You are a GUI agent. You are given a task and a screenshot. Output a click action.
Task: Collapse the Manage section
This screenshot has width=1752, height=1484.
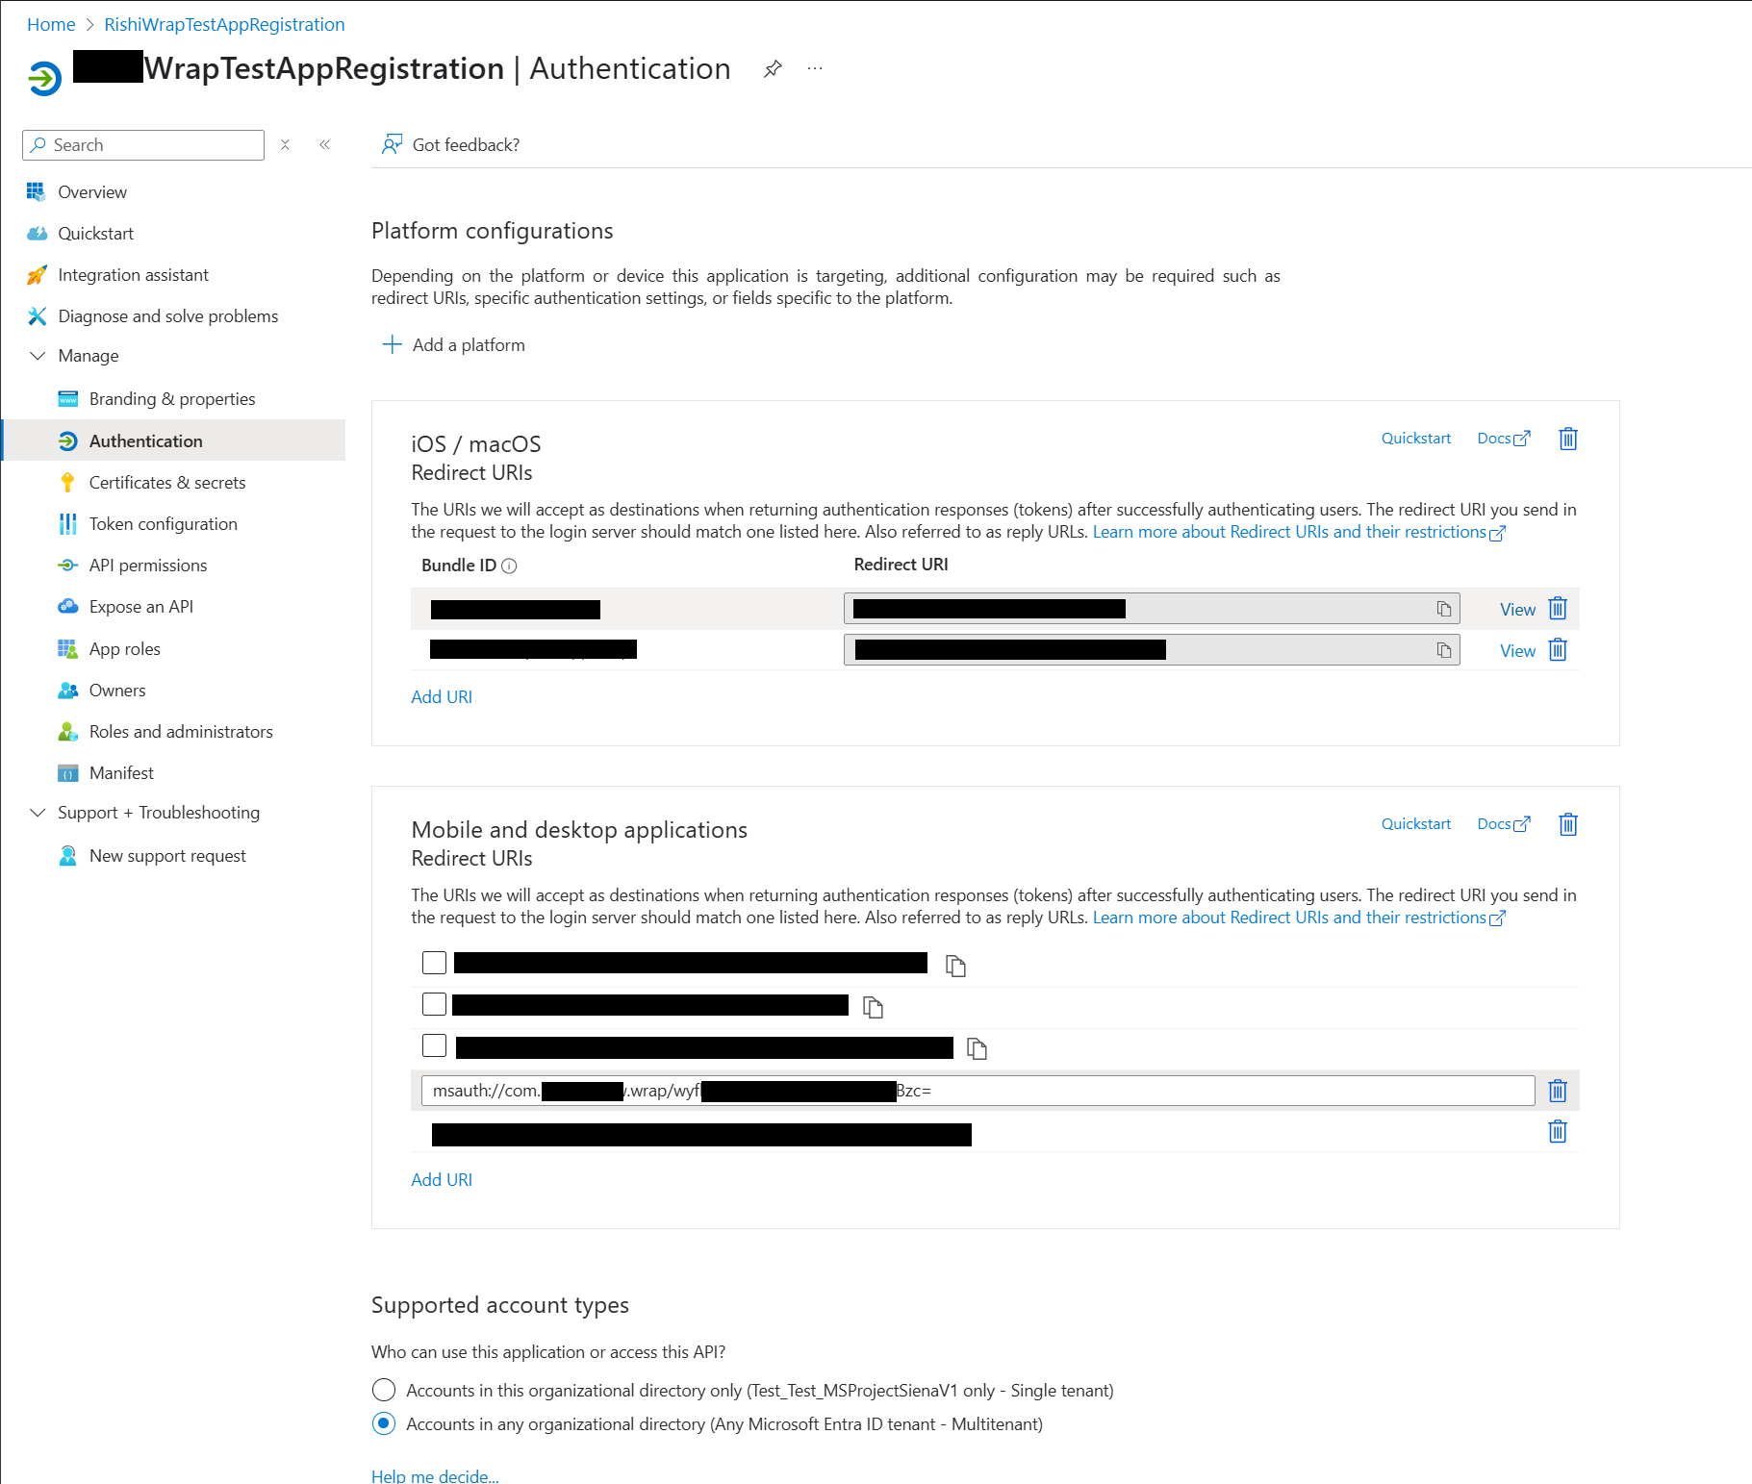[38, 356]
